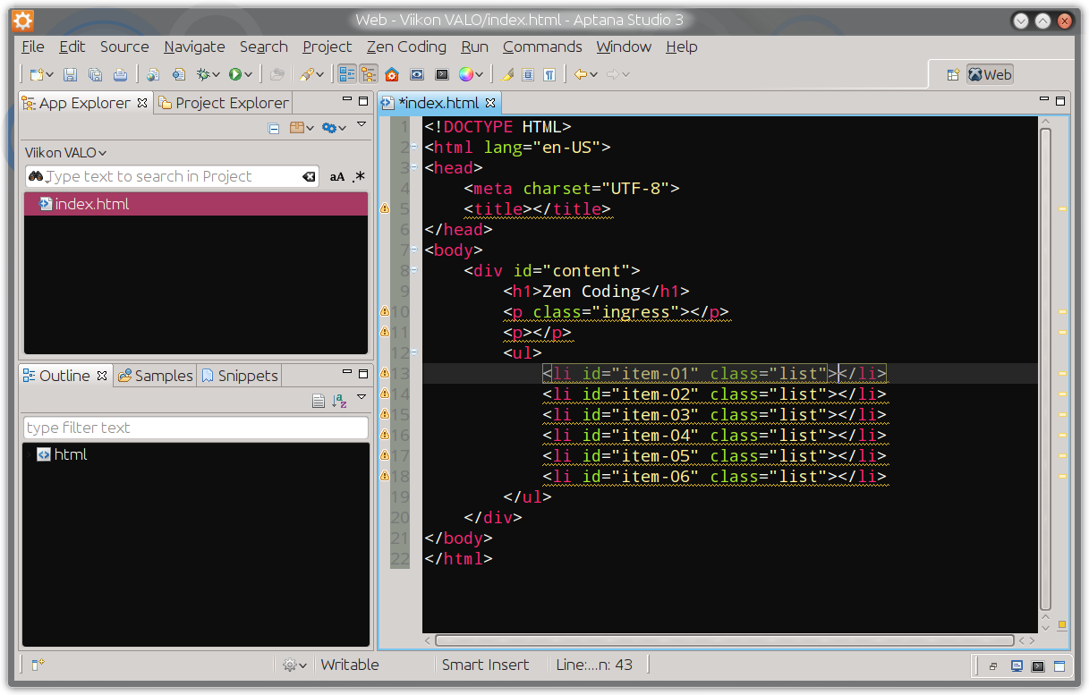Click the Print toolbar icon

coord(120,75)
